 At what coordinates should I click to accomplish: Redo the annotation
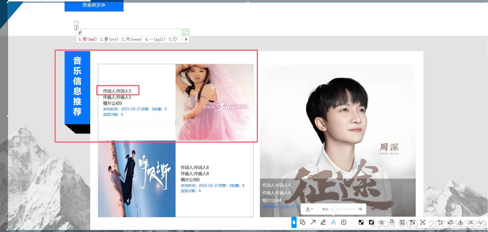[450, 222]
